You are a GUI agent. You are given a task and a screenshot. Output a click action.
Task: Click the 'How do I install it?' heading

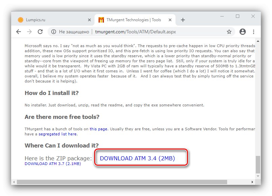(52, 93)
